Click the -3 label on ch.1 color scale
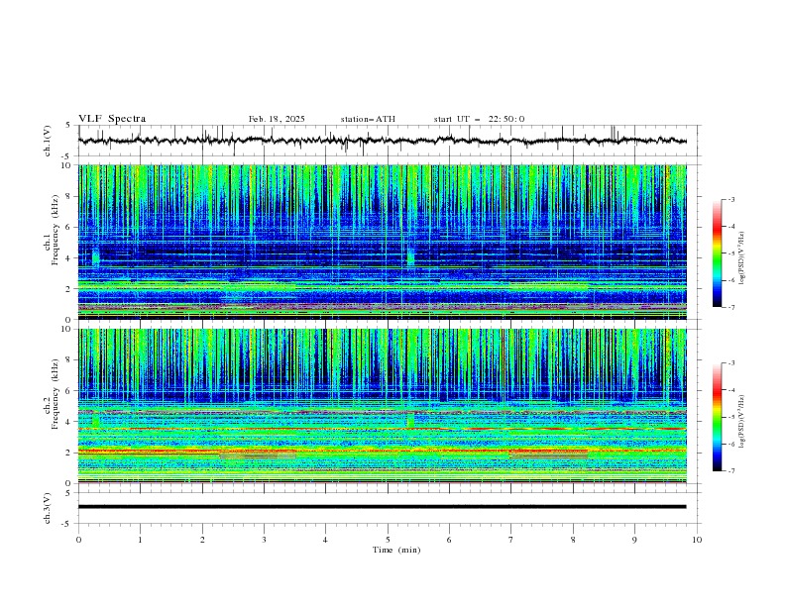Image resolution: width=785 pixels, height=606 pixels. pos(730,199)
